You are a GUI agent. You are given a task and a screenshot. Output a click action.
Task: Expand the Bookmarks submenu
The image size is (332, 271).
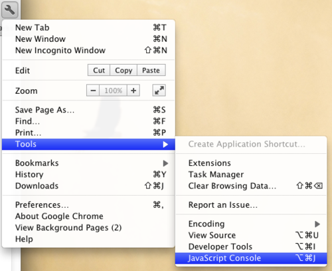click(88, 163)
